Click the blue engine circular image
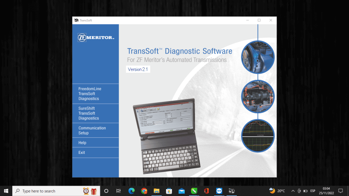The image size is (349, 196). 257,57
